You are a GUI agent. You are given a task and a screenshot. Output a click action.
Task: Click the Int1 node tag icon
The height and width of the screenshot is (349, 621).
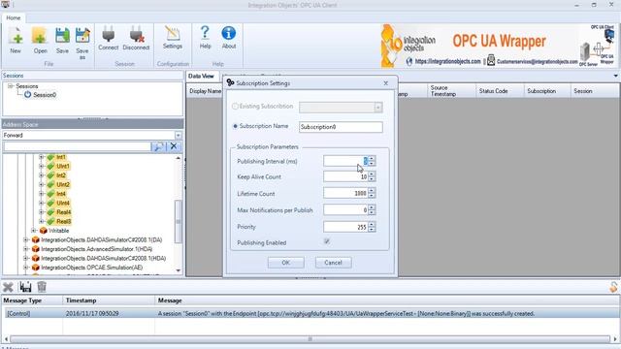(50, 157)
